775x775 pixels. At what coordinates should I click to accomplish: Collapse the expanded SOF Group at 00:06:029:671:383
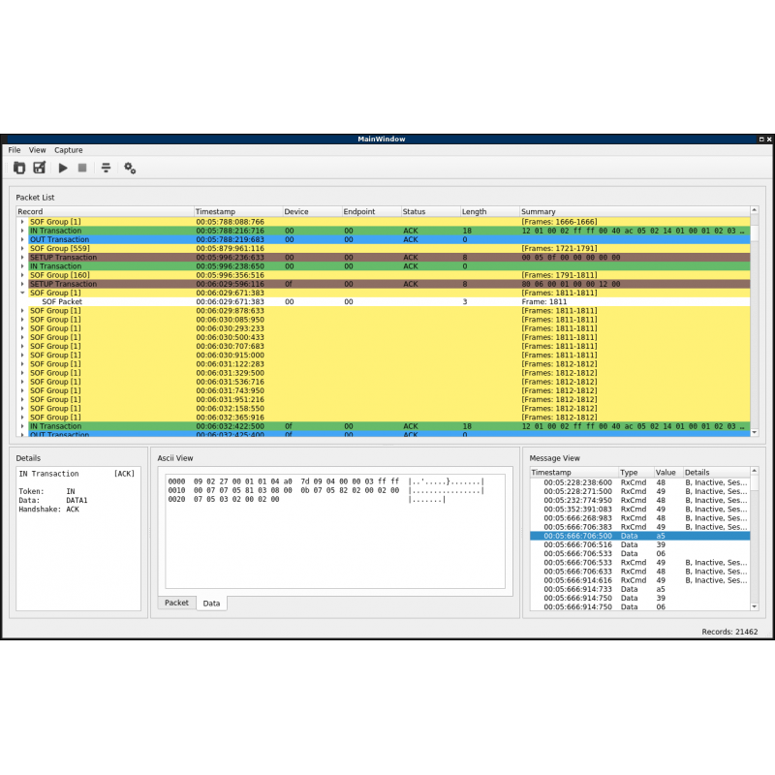pyautogui.click(x=22, y=293)
